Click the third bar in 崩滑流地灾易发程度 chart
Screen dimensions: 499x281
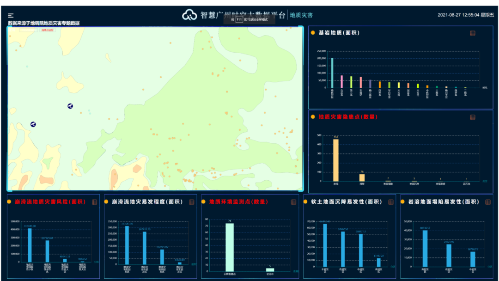tap(162, 257)
